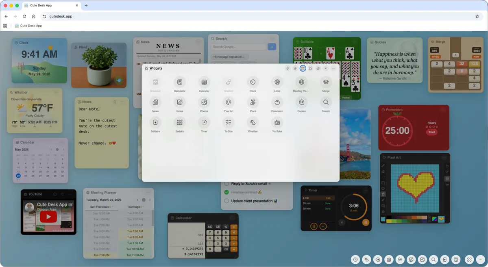Add the Photos widget from Widgets panel
The height and width of the screenshot is (267, 488).
[204, 102]
